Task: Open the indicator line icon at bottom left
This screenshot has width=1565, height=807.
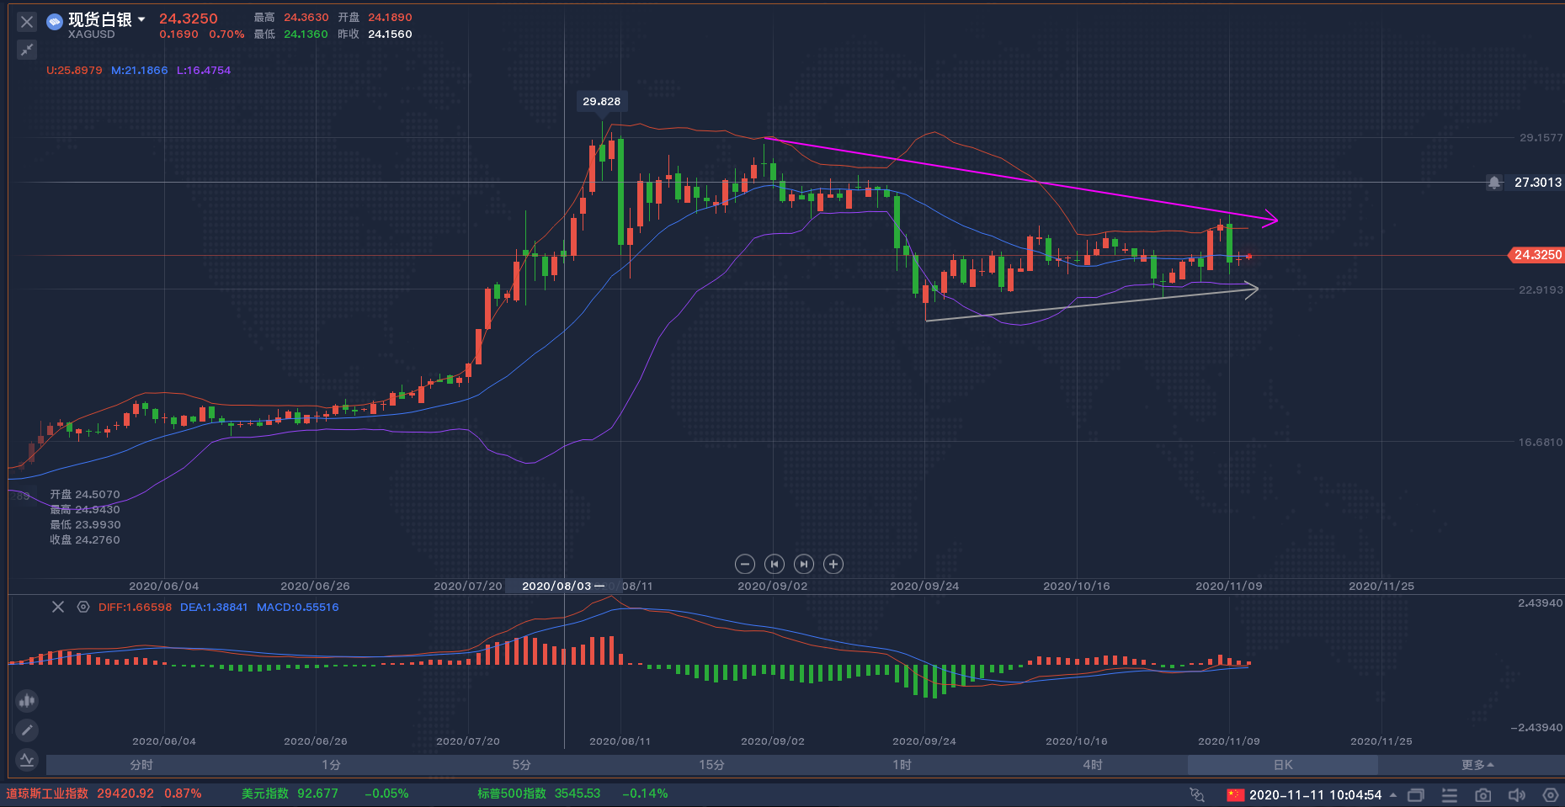Action: pyautogui.click(x=27, y=759)
